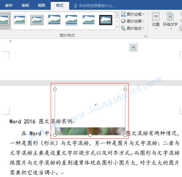182x177 pixels.
Task: Apply the soft edge rectangle picture style
Action: pyautogui.click(x=89, y=20)
